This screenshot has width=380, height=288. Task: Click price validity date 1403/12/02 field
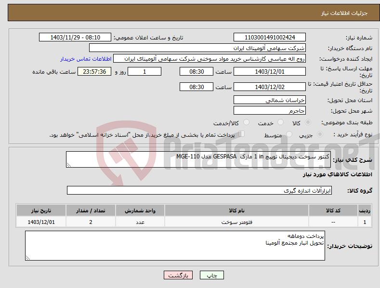270,87
